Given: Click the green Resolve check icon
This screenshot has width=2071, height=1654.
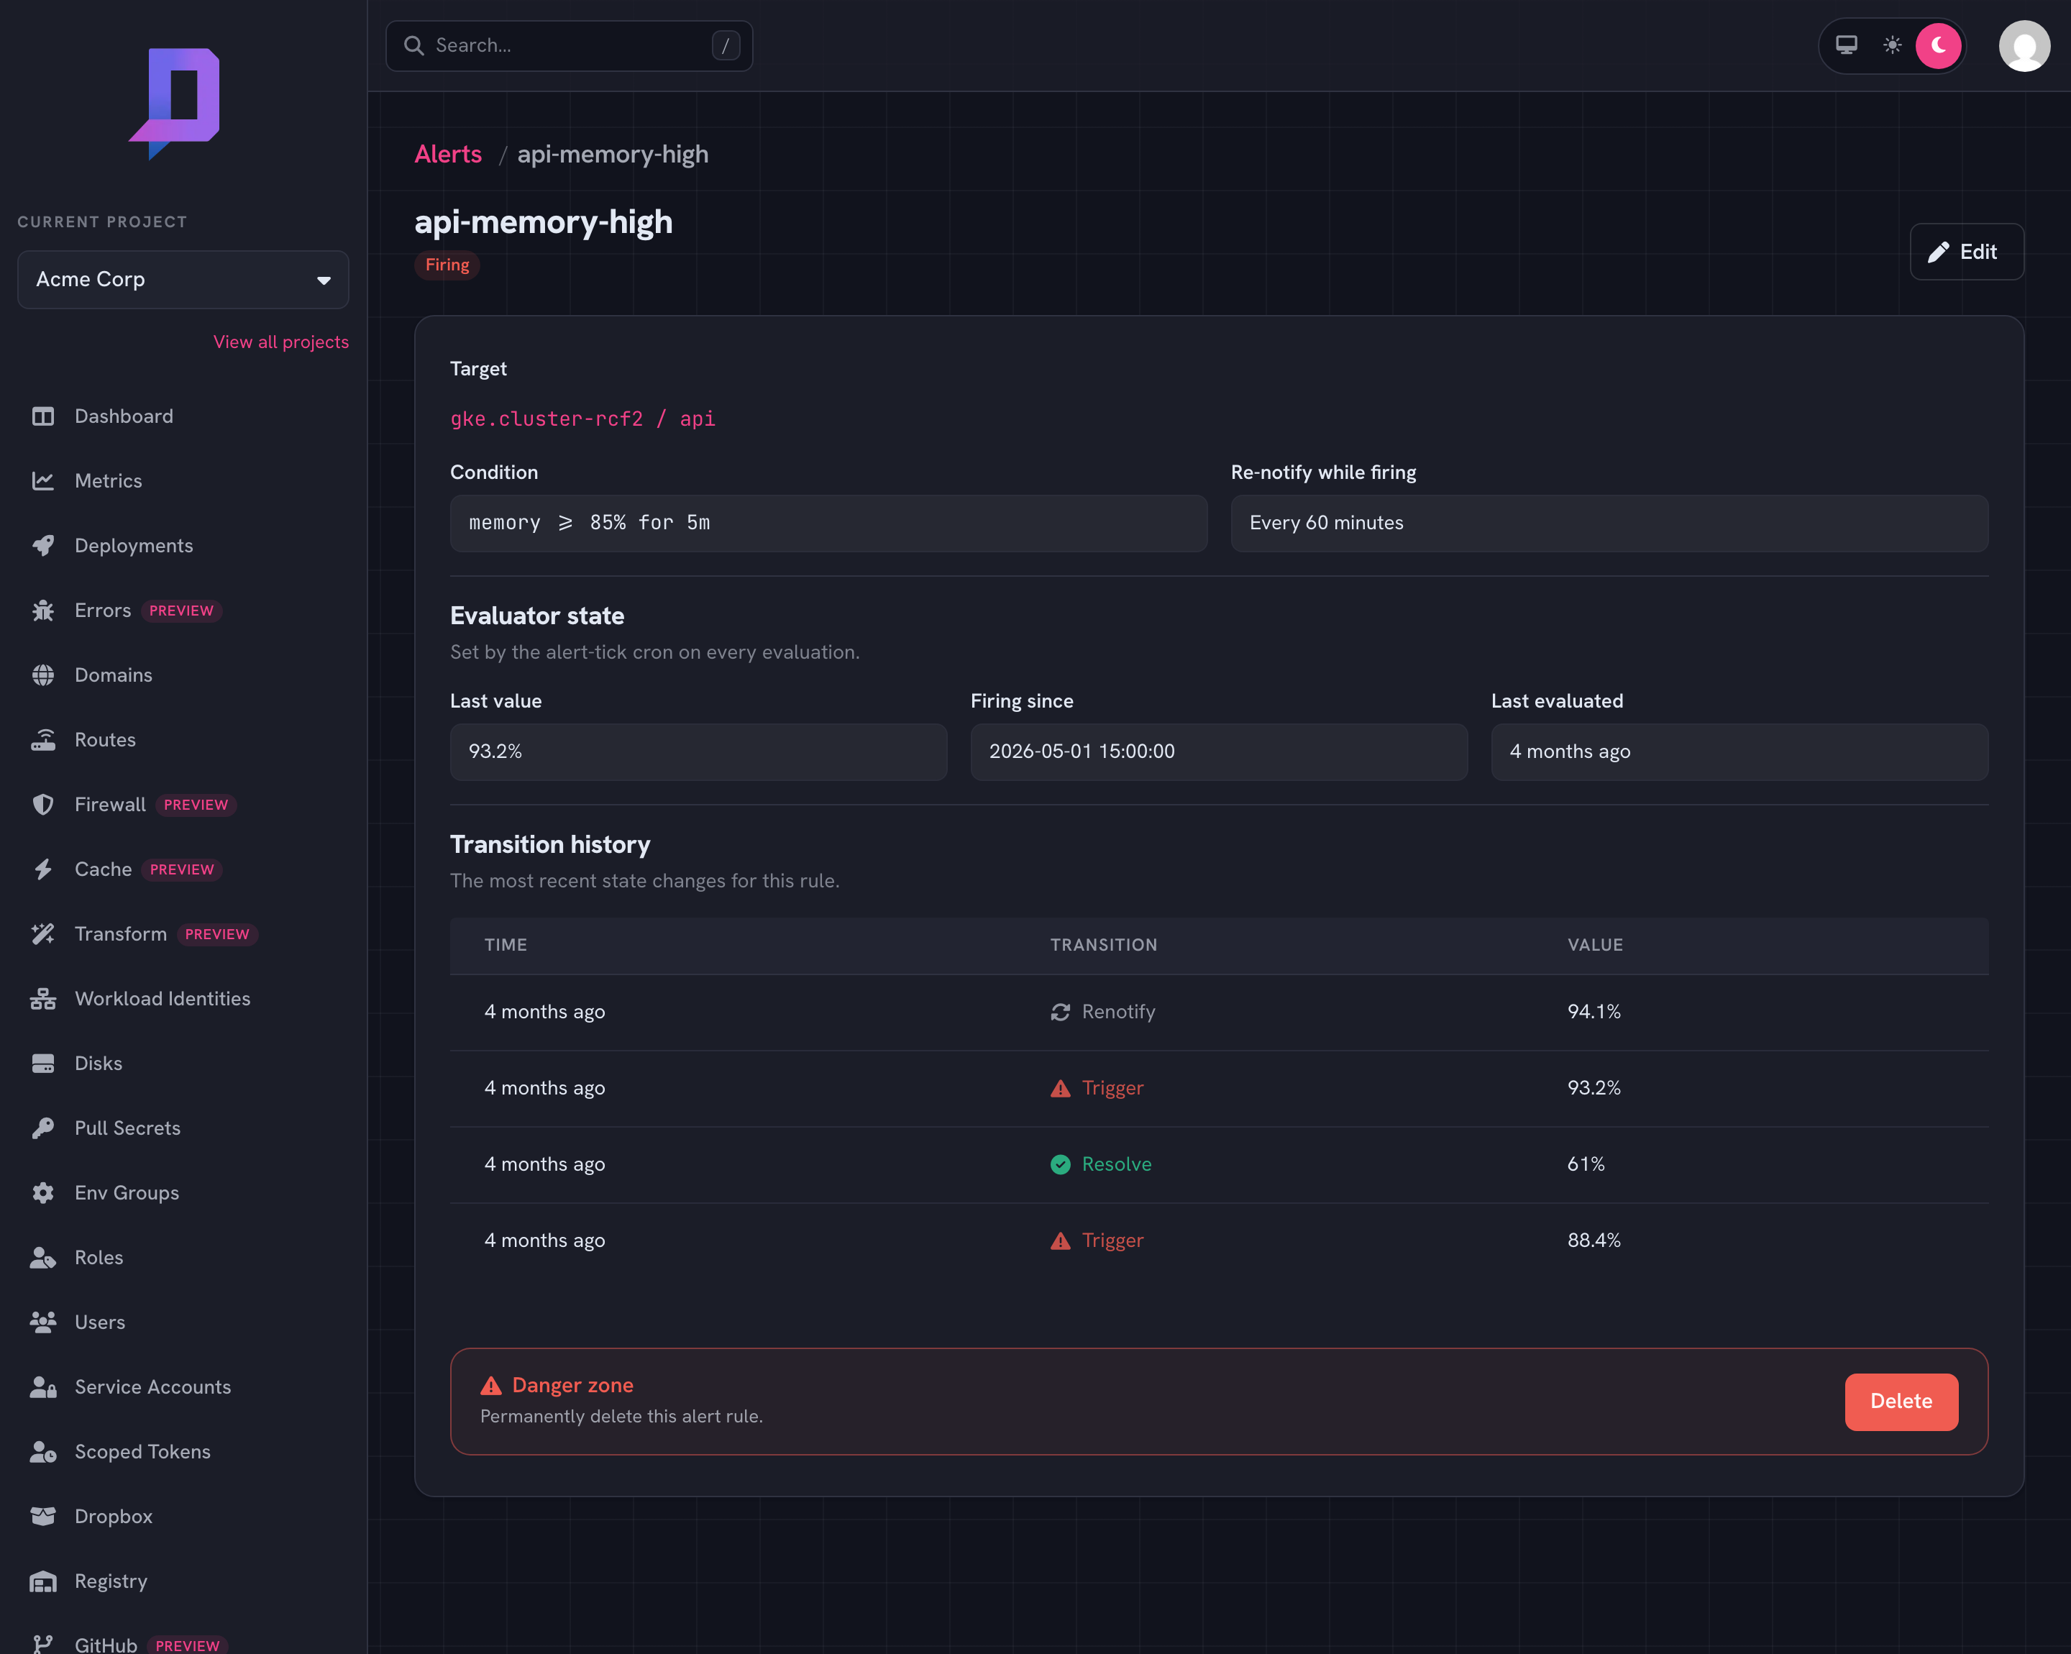Looking at the screenshot, I should (1061, 1164).
